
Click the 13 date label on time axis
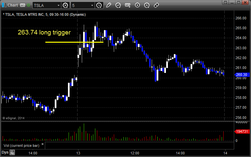pos(78,153)
